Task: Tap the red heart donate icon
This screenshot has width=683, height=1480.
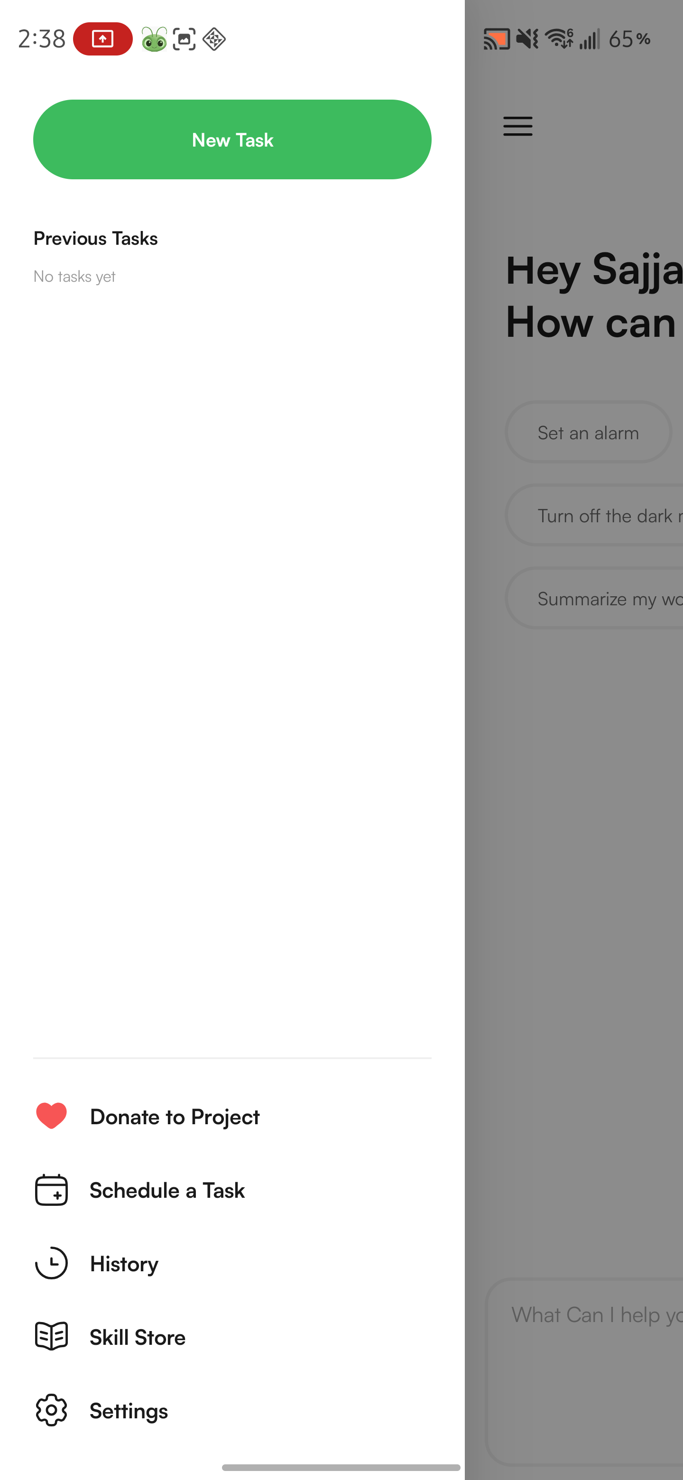Action: click(x=51, y=1116)
